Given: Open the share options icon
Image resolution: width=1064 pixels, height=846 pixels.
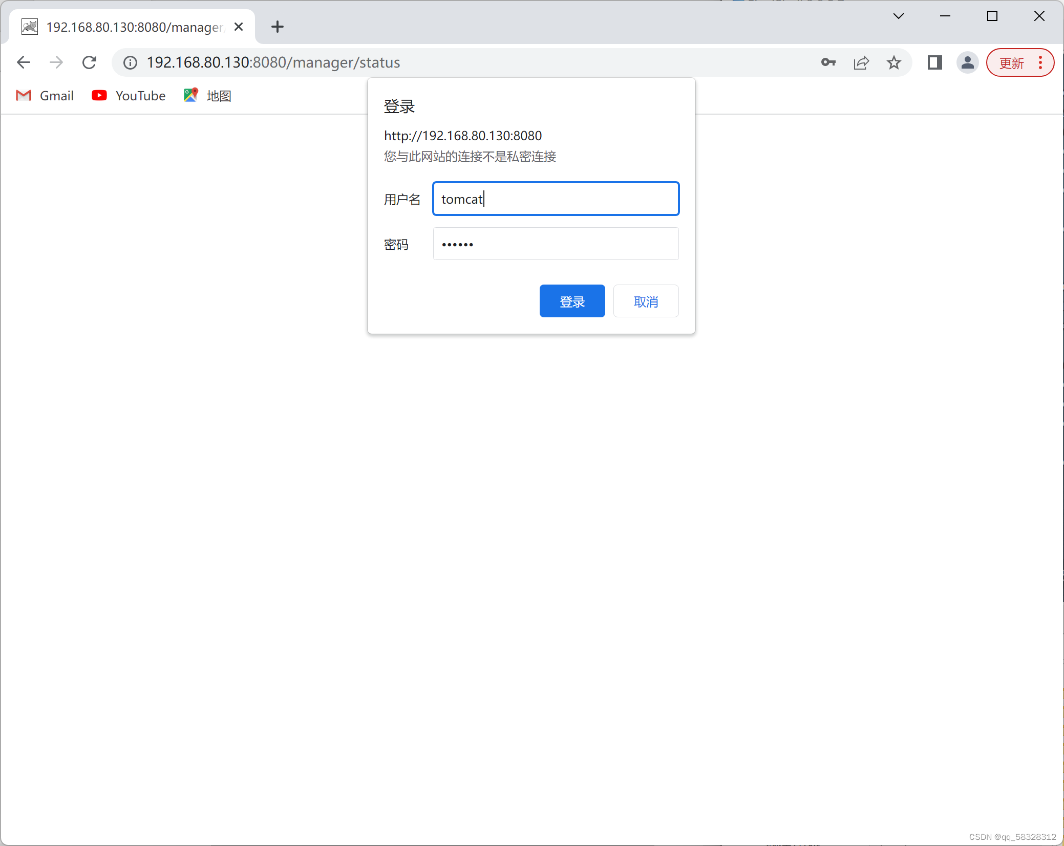Looking at the screenshot, I should click(861, 62).
